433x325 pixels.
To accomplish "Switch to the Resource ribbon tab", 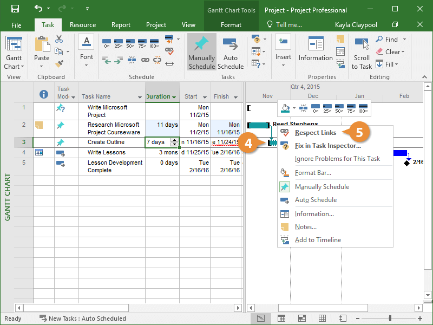I will (83, 25).
